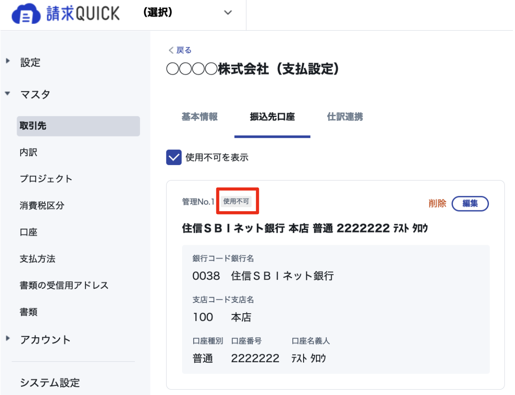
Task: Click the 請求QUICK cloud logo icon
Action: 27,14
